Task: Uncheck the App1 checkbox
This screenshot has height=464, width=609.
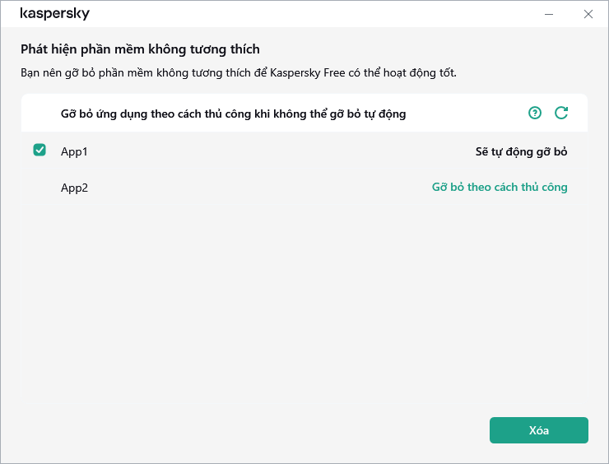Action: [x=40, y=151]
